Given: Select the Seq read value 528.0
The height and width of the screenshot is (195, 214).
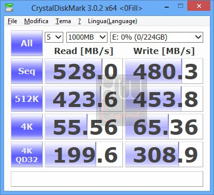Looking at the screenshot, I should (x=84, y=71).
